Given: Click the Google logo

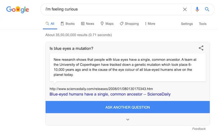Looking at the screenshot, I should [18, 9].
